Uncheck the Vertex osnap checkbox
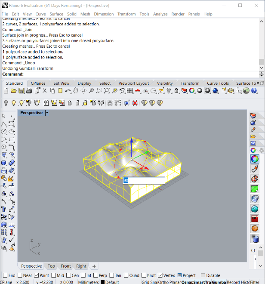Viewport: 265px width, 284px height. click(x=160, y=275)
